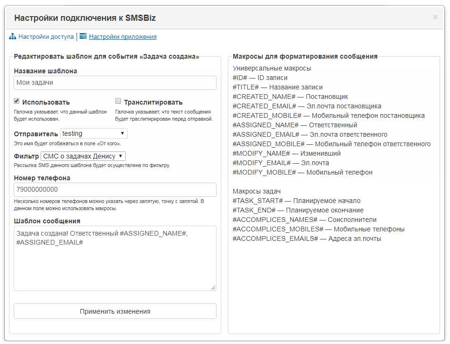The height and width of the screenshot is (344, 450).
Task: Click the #CREATED_NAME# macro line
Action: (x=290, y=97)
